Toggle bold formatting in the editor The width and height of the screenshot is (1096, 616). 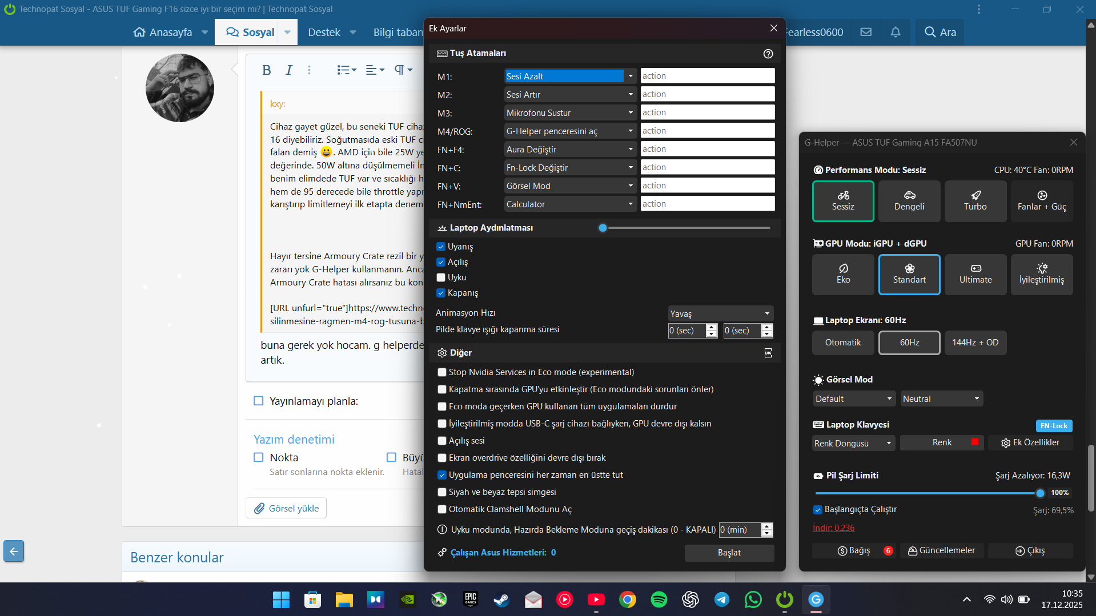(266, 70)
